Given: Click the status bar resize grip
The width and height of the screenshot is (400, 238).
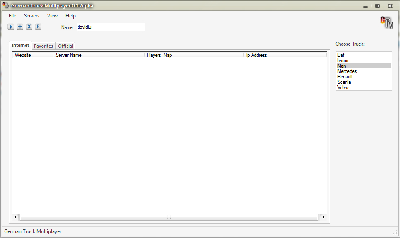Looking at the screenshot, I should pyautogui.click(x=395, y=232).
